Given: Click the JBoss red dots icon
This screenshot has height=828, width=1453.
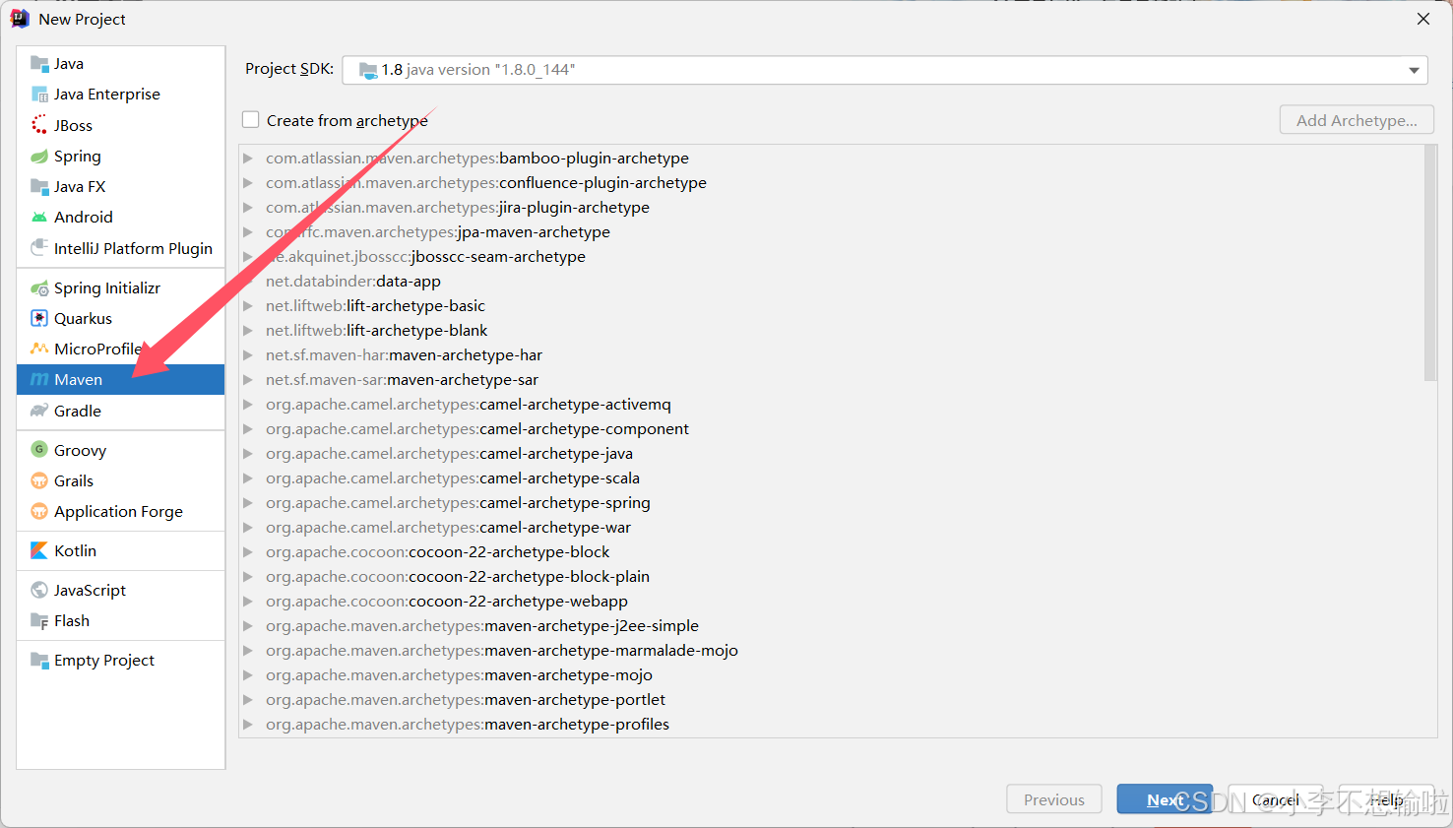Looking at the screenshot, I should (x=39, y=125).
